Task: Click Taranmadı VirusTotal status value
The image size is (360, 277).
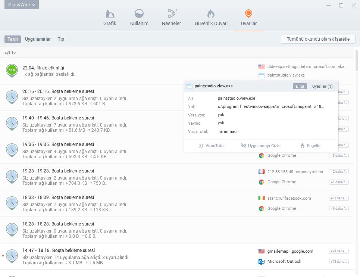Action: pyautogui.click(x=228, y=131)
